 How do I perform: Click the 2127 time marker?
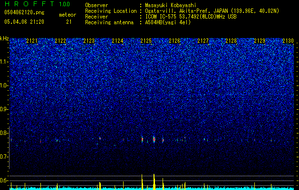[x=203, y=41]
